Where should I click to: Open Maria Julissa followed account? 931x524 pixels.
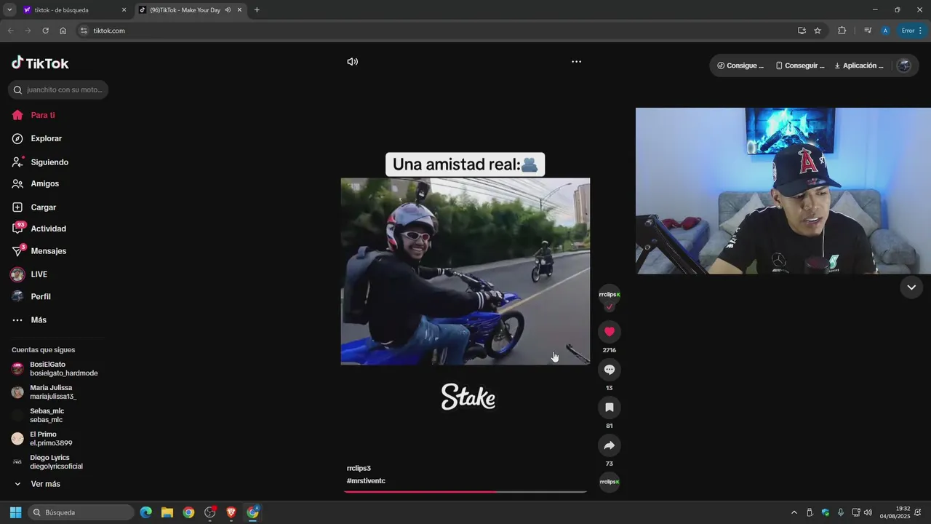click(45, 392)
